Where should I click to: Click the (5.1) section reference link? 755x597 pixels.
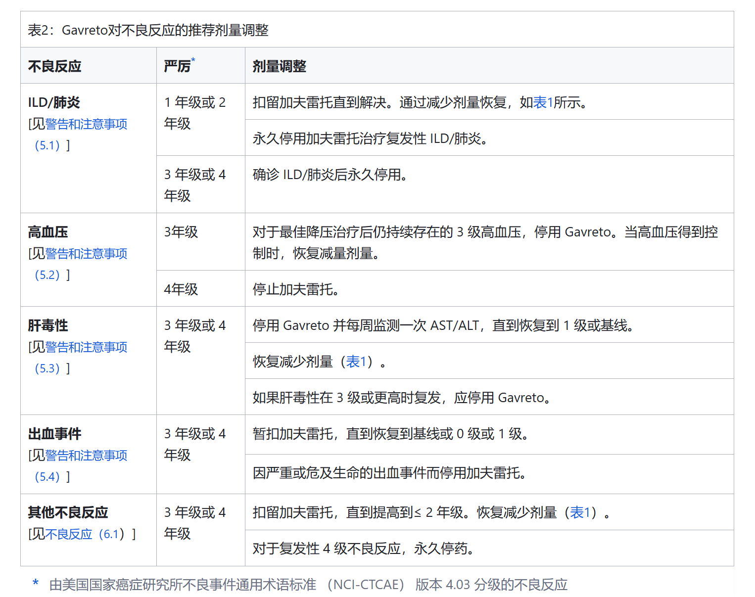pos(47,145)
